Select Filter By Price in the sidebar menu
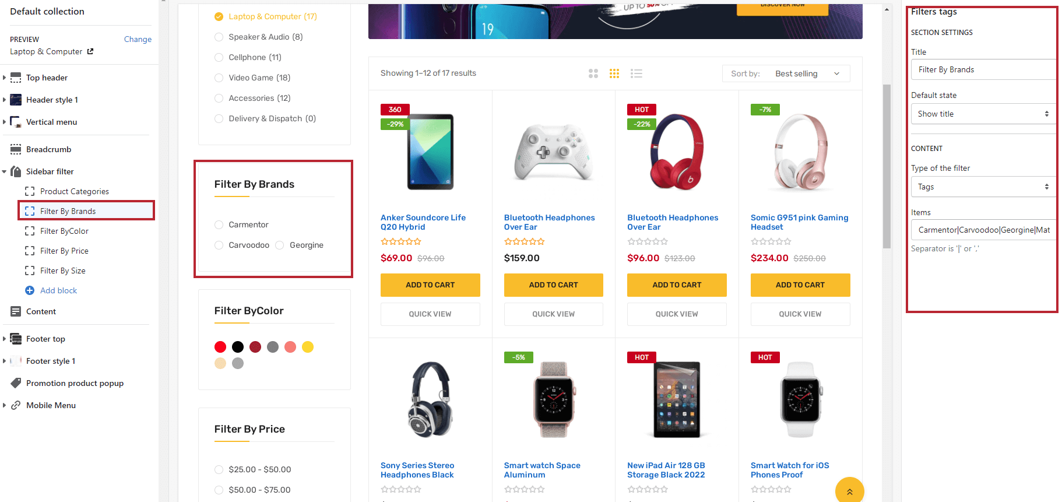Image resolution: width=1062 pixels, height=502 pixels. 64,251
